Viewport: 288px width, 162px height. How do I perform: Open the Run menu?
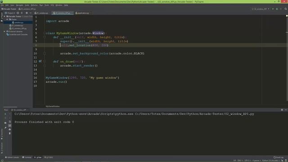[x=41, y=5]
